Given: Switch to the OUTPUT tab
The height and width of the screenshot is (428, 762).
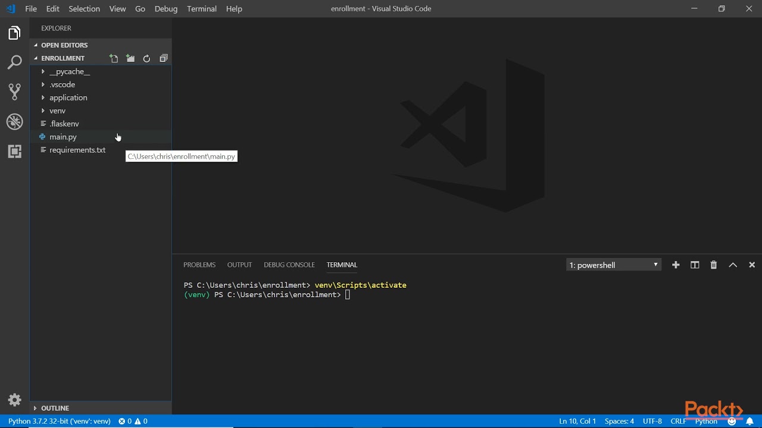Looking at the screenshot, I should [x=239, y=265].
